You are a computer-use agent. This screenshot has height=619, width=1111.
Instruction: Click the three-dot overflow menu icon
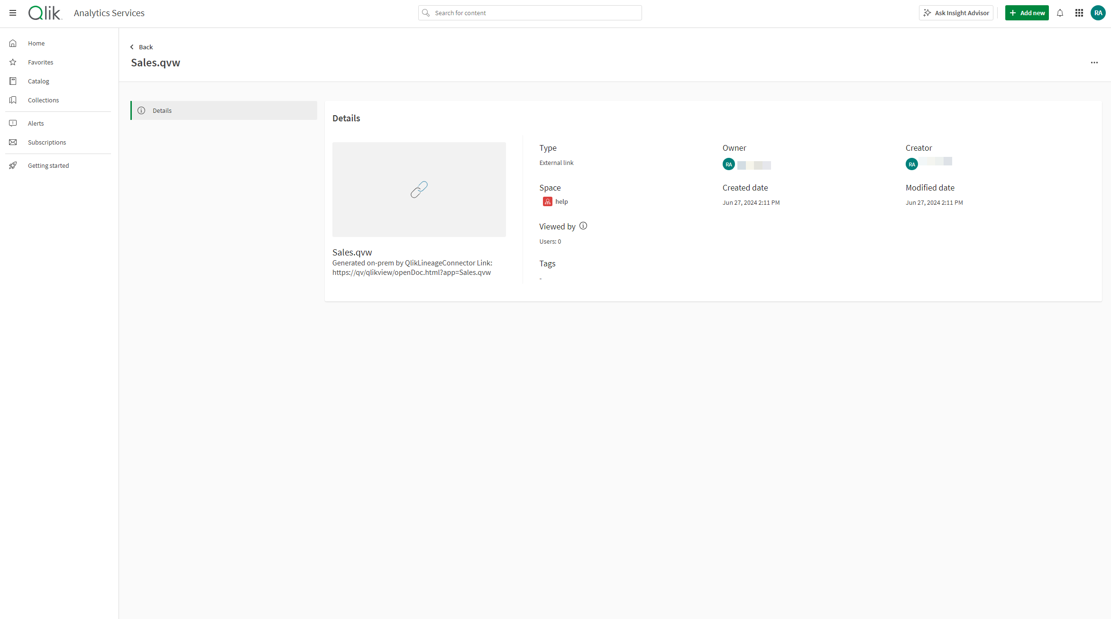(1094, 63)
